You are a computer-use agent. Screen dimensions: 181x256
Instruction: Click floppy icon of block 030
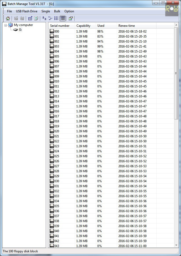(x=52, y=181)
